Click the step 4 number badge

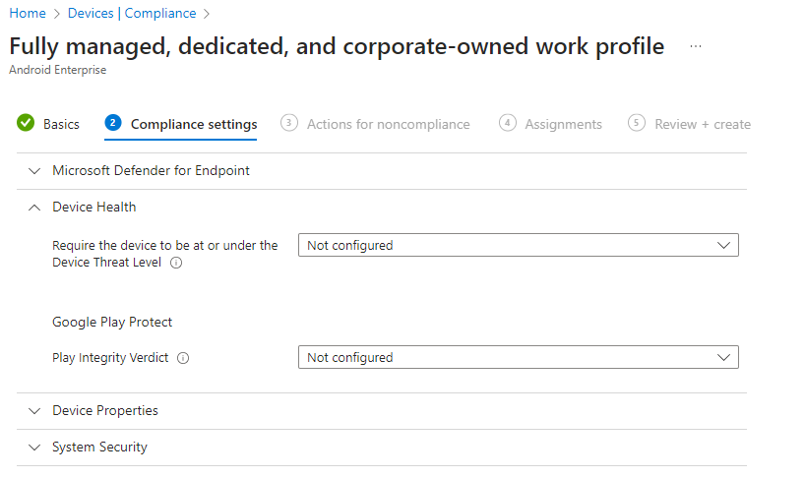tap(507, 123)
